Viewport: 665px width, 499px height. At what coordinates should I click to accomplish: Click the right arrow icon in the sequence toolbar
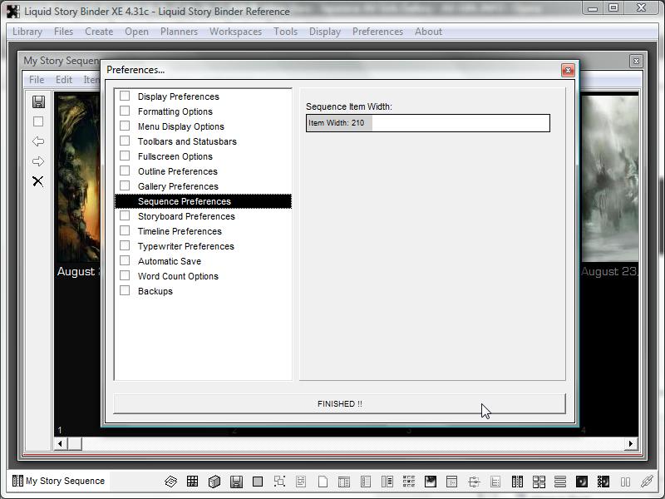point(38,161)
